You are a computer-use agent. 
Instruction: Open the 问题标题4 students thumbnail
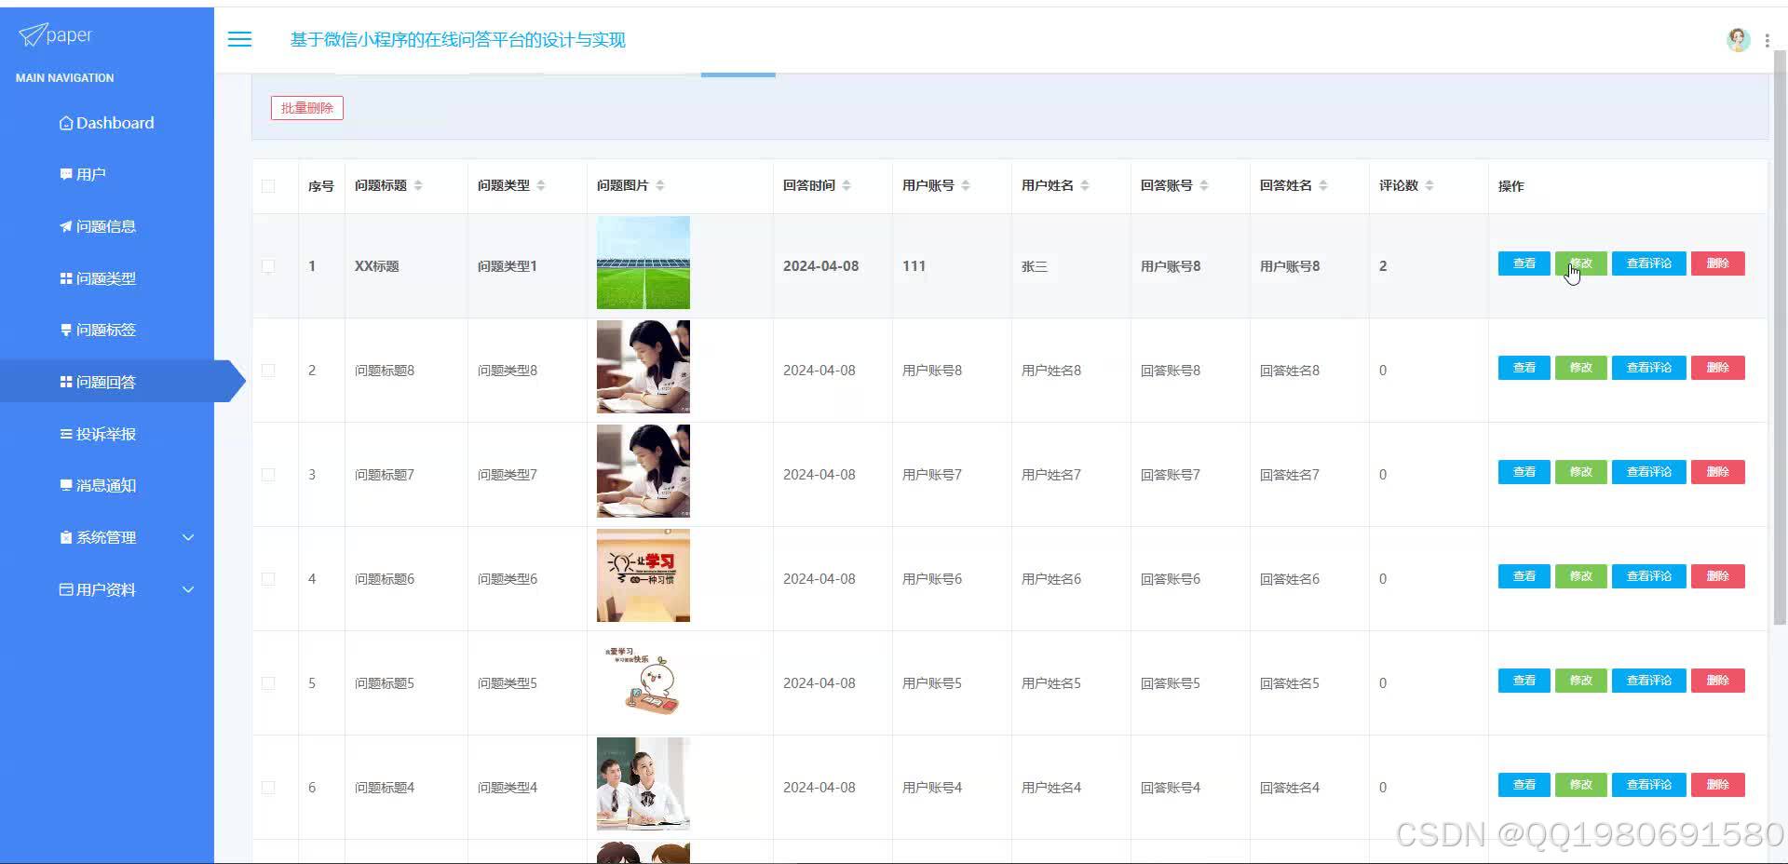click(643, 784)
